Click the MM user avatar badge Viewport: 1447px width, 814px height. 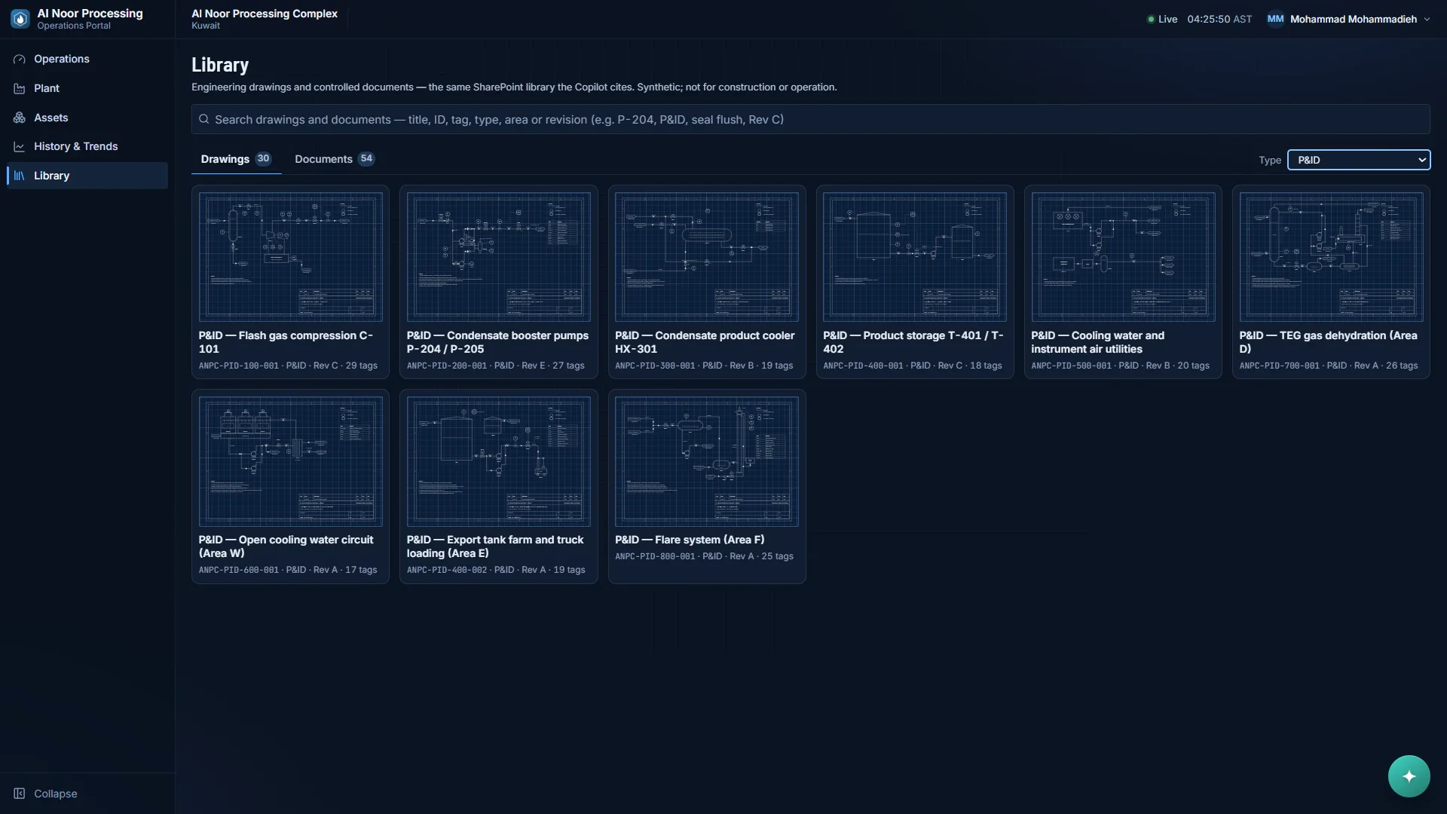[x=1275, y=19]
